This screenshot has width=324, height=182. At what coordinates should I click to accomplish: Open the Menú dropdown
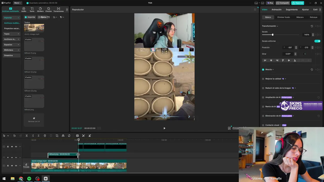[17, 3]
